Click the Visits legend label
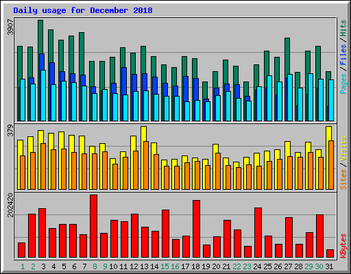351x274 pixels. click(343, 149)
